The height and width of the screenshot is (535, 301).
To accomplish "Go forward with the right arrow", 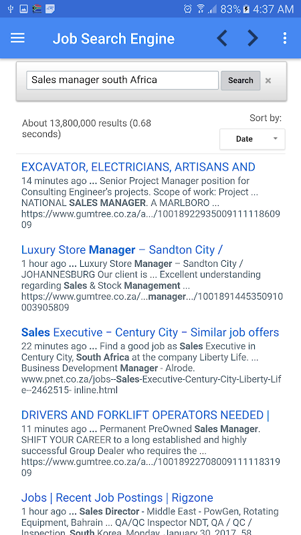I will coord(253,38).
